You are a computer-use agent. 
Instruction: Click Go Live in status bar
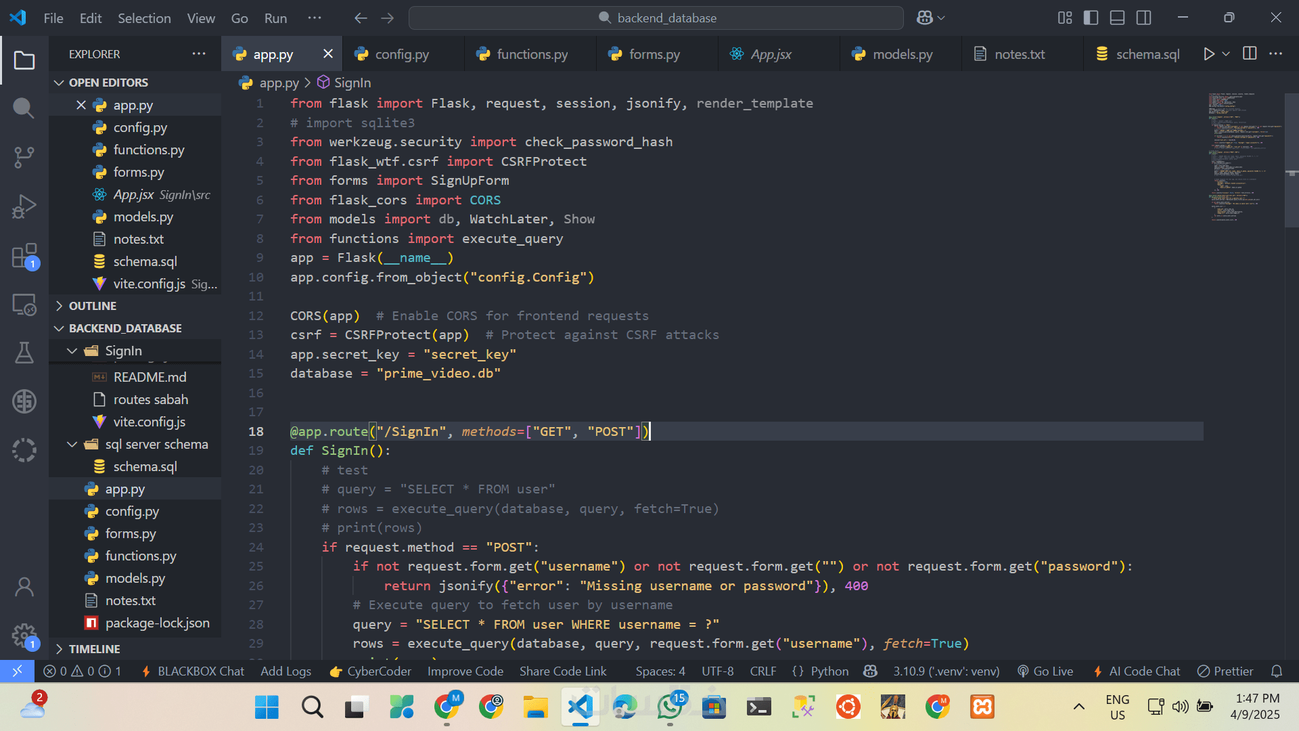click(1045, 671)
